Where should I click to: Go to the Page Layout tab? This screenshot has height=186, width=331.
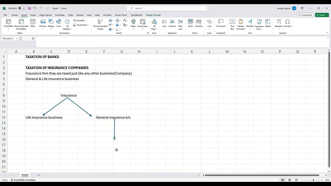tap(46, 15)
